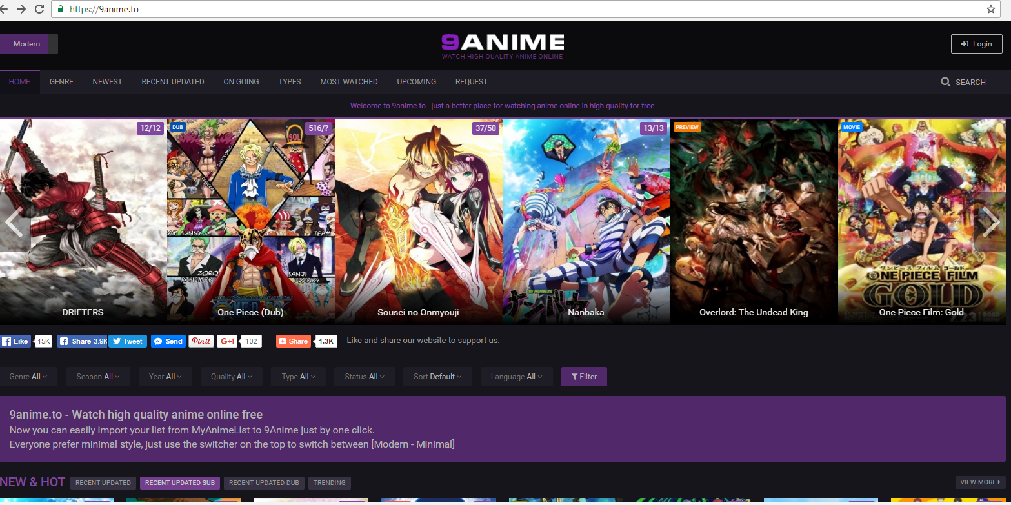
Task: Click the Facebook Like button
Action: click(x=15, y=341)
